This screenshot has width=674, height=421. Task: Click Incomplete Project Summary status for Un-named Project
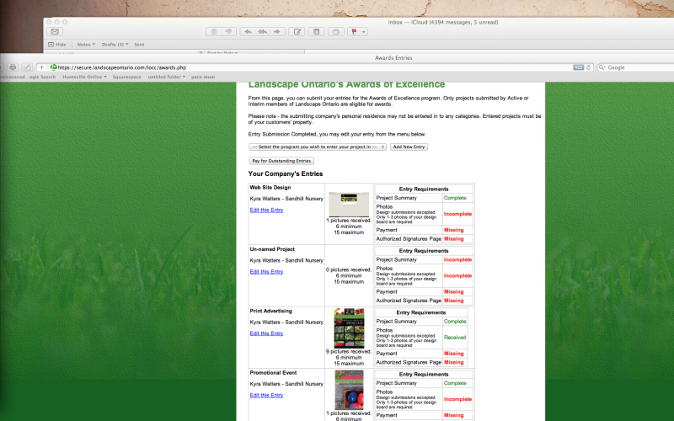tap(457, 260)
